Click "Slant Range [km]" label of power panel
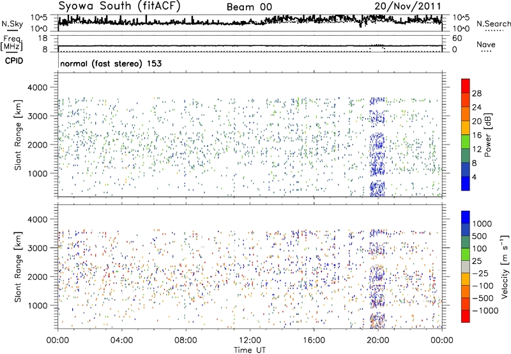This screenshot has width=511, height=354. point(18,135)
